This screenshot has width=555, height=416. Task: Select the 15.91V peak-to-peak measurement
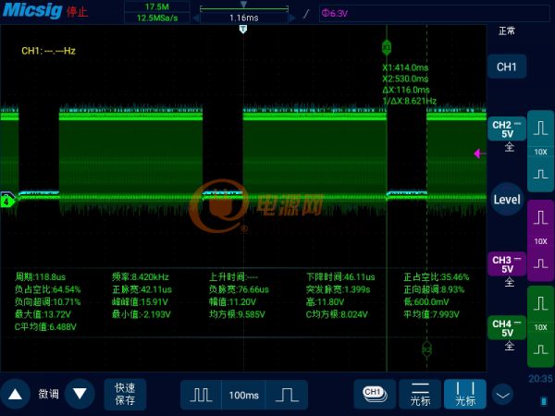coord(140,302)
